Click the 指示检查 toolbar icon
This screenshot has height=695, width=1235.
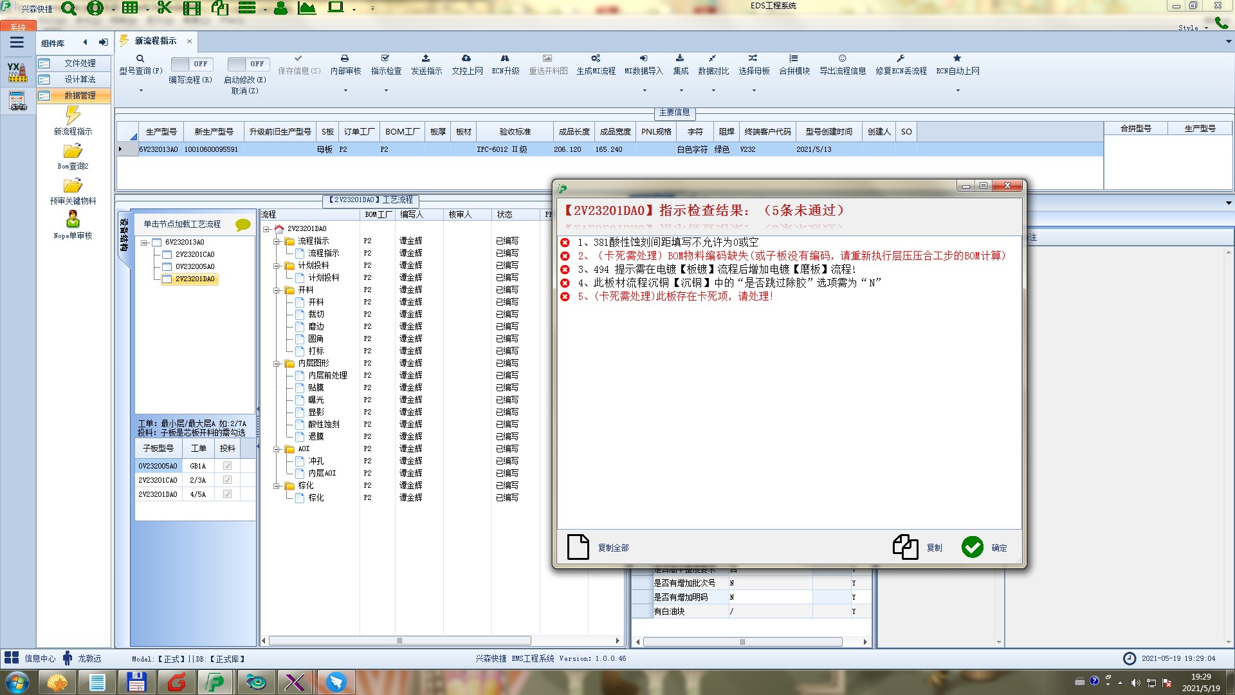(x=385, y=59)
